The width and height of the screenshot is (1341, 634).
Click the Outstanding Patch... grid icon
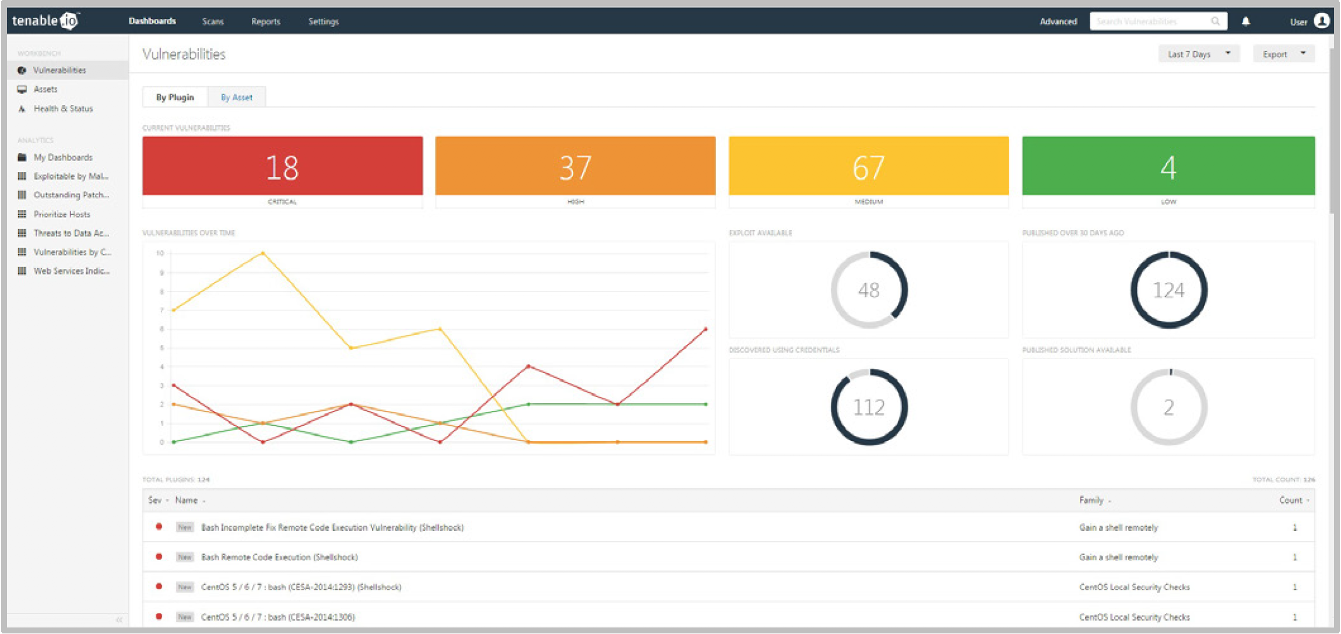[22, 195]
